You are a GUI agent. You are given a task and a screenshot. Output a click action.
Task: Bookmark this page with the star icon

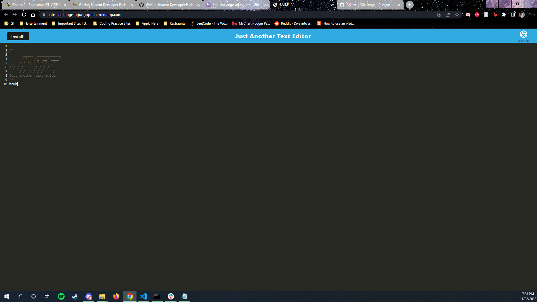coord(457,15)
